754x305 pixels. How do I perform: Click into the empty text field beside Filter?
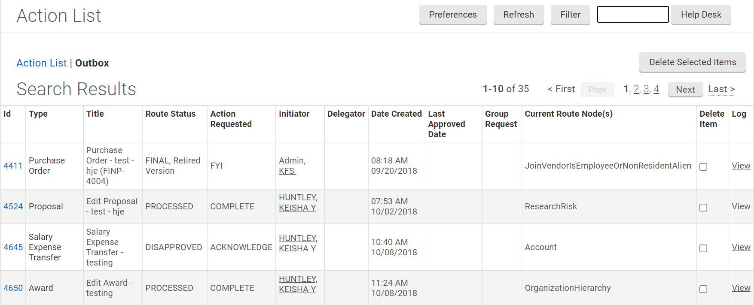pyautogui.click(x=632, y=15)
